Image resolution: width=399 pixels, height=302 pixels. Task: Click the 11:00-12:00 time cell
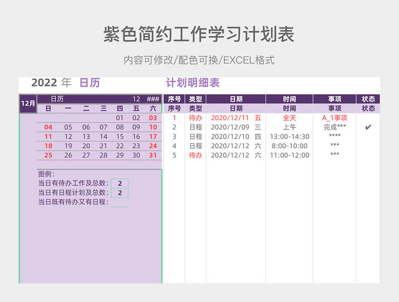click(x=289, y=155)
